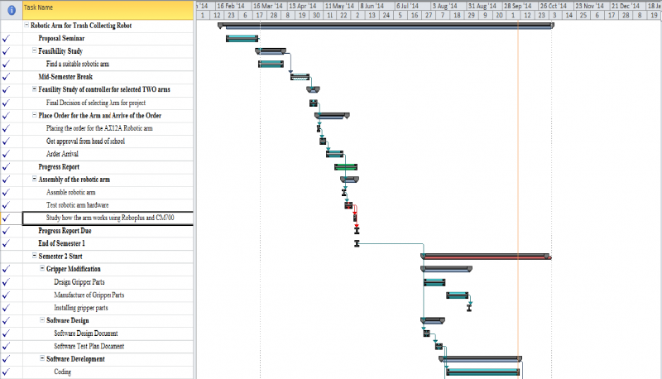This screenshot has height=379, width=662.
Task: Click the Indicators info icon column header
Action: [x=11, y=11]
